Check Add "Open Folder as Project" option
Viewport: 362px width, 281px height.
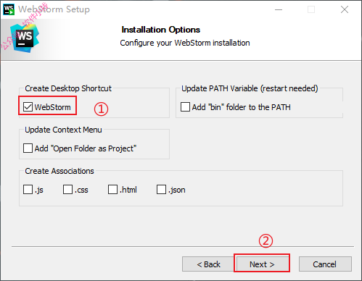(x=28, y=148)
